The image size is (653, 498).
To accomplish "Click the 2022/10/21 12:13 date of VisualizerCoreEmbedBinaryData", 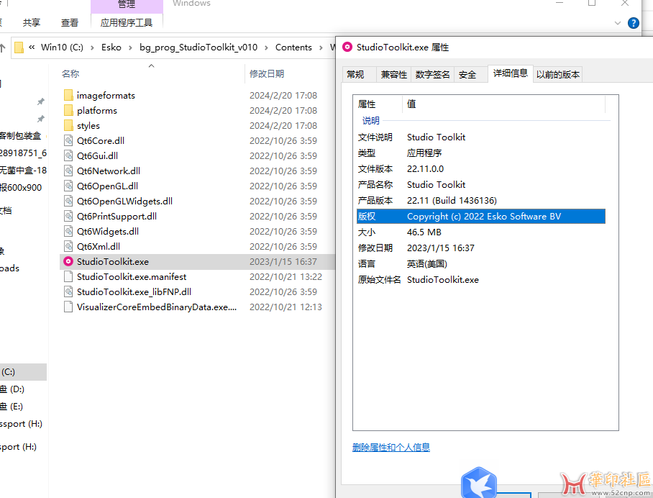I will point(286,307).
